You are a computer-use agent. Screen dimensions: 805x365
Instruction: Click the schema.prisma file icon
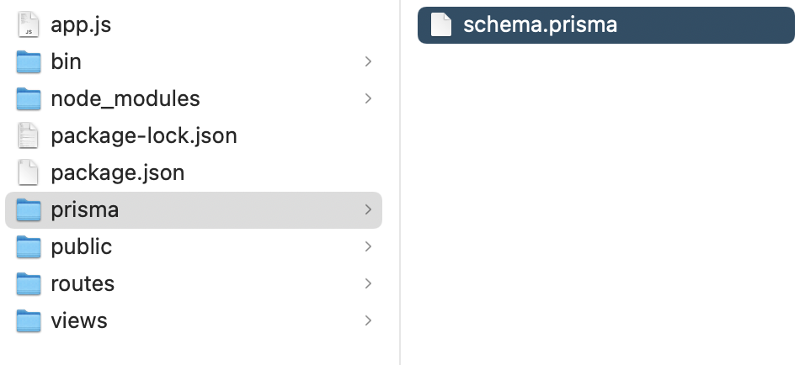[441, 24]
